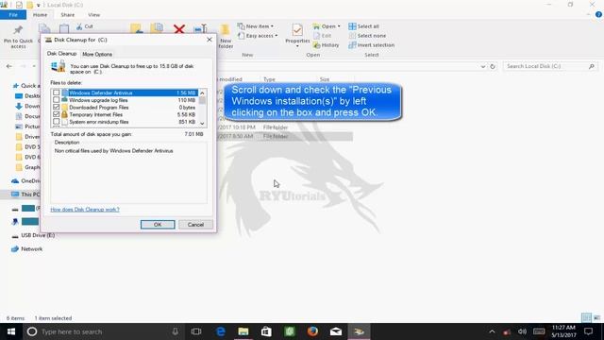Click the Rename icon in the ribbon
Viewport: 604px width, 340px height.
coord(200,29)
